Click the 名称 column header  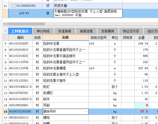(x=66, y=38)
